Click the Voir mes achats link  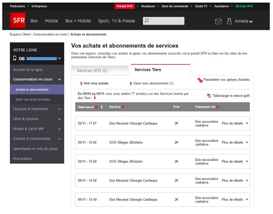coord(96,83)
